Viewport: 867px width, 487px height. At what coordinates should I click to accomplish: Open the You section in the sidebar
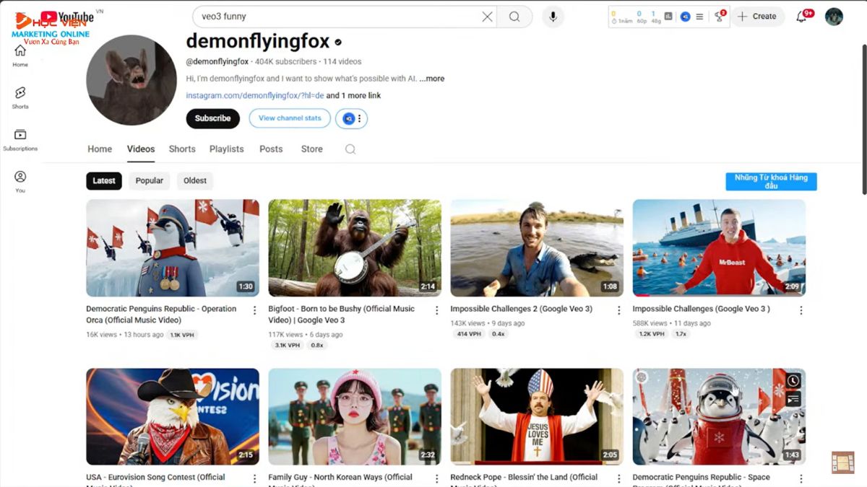20,181
